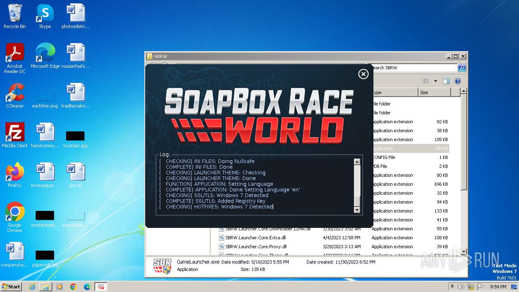Click the GameLauncher.exe icon in details pane
The width and height of the screenshot is (519, 292).
click(x=162, y=266)
